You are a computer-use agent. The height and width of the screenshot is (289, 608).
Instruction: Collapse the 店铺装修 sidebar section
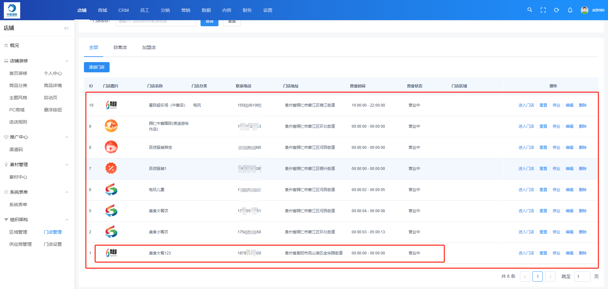point(67,61)
